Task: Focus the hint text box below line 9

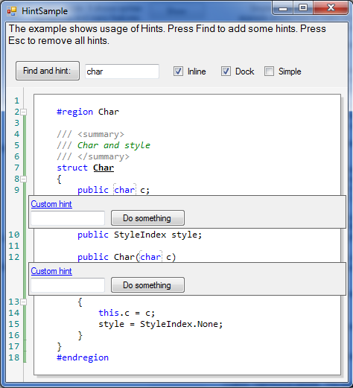Action: (x=68, y=218)
